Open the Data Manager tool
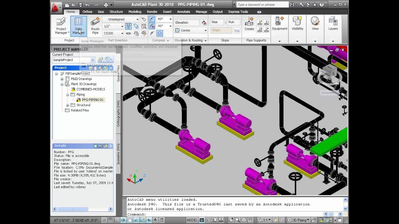Image resolution: width=399 pixels, height=224 pixels. pos(79,26)
